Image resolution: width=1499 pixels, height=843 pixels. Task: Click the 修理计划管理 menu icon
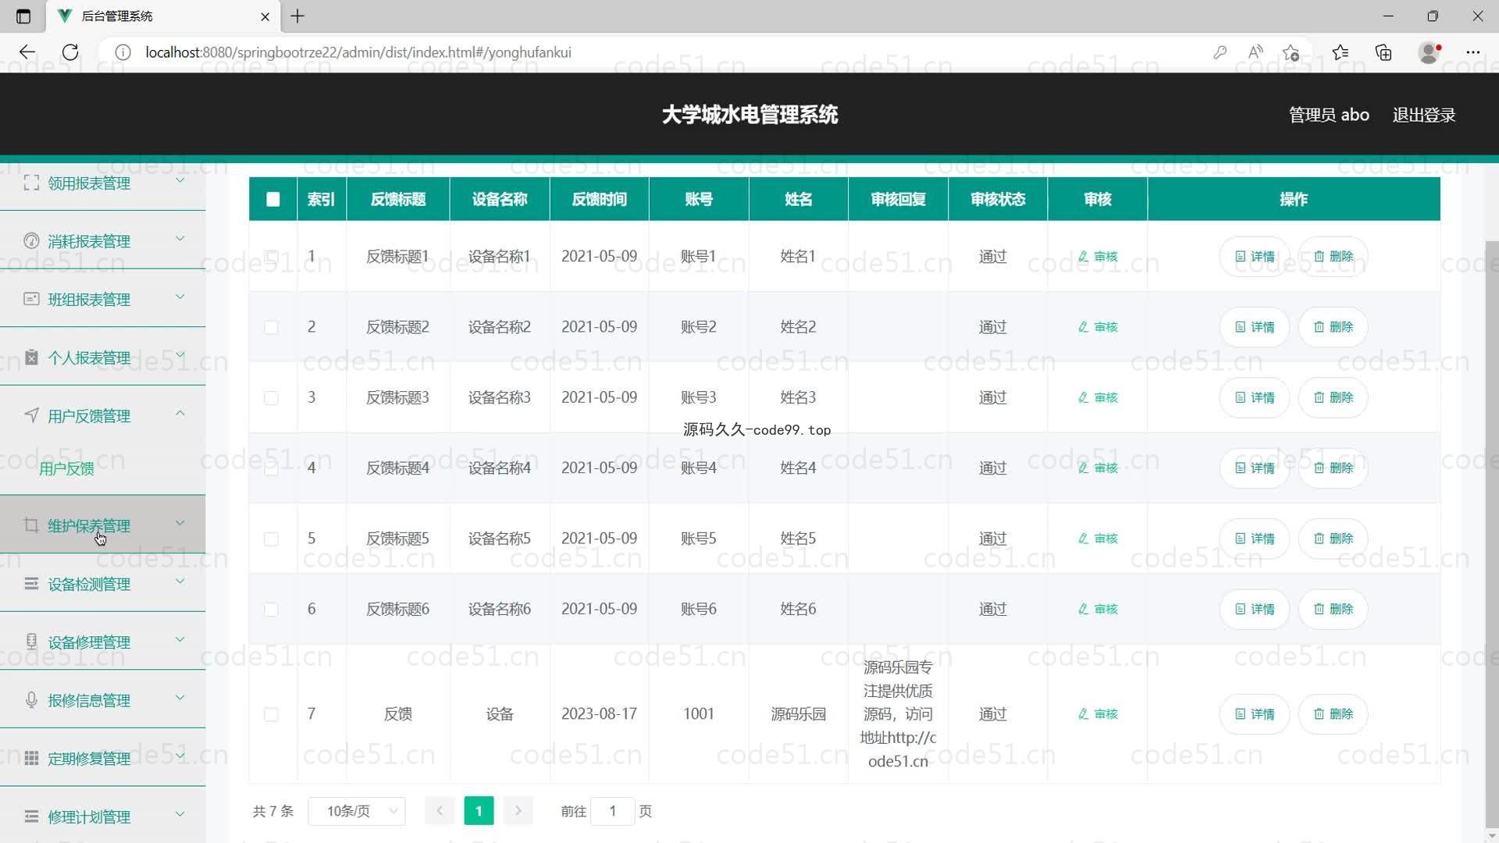pyautogui.click(x=31, y=816)
